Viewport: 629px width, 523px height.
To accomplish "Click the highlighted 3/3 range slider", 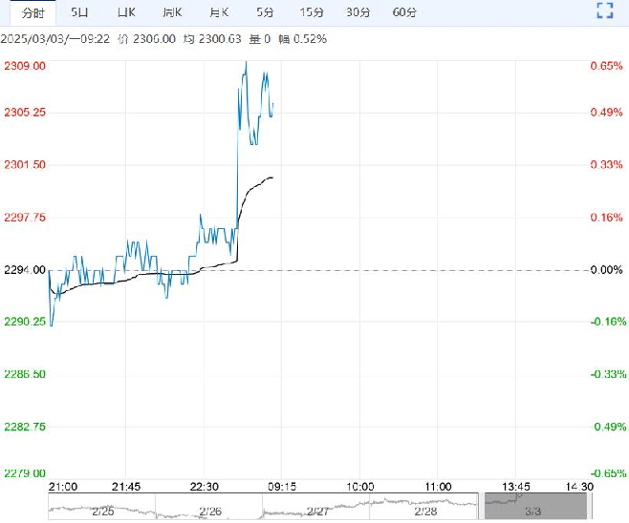I will click(x=532, y=505).
